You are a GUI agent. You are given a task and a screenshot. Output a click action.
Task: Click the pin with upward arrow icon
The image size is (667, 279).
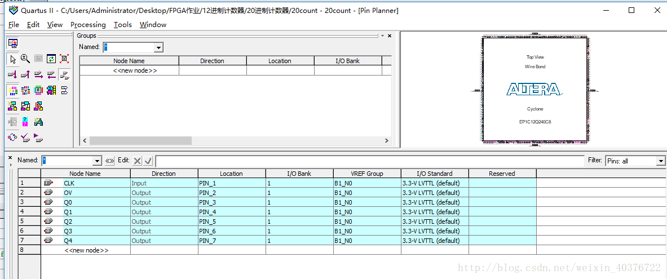tap(25, 74)
